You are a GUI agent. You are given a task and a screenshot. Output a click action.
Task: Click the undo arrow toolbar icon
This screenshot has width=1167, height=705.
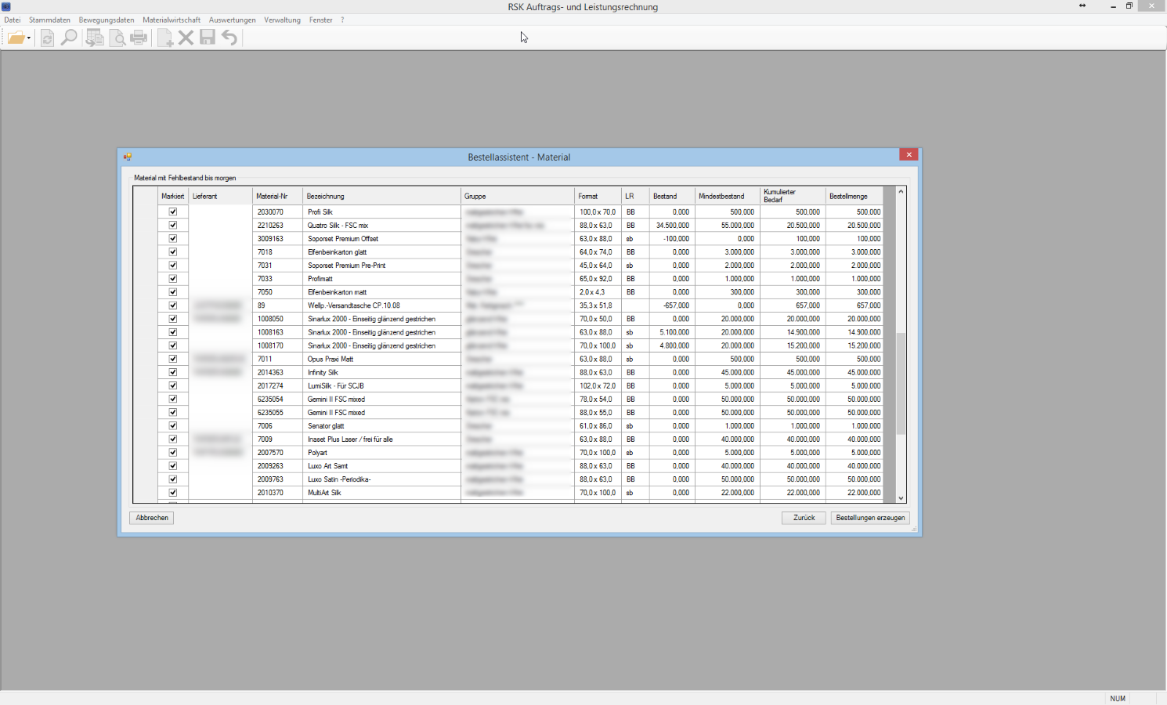coord(229,38)
